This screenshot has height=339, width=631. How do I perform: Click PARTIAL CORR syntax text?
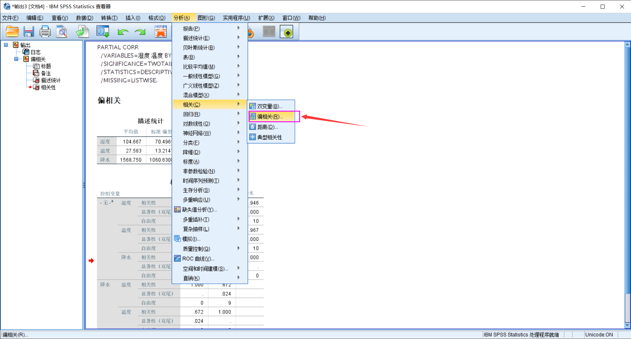point(118,47)
